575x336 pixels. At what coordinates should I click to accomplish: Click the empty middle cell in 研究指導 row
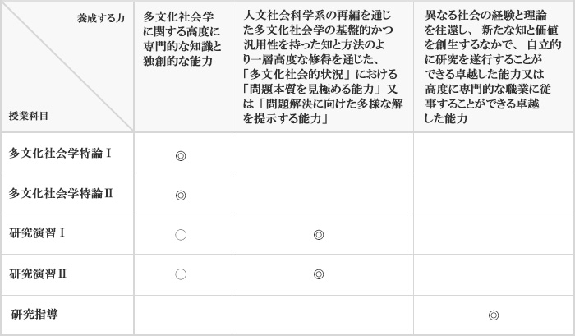pyautogui.click(x=323, y=315)
